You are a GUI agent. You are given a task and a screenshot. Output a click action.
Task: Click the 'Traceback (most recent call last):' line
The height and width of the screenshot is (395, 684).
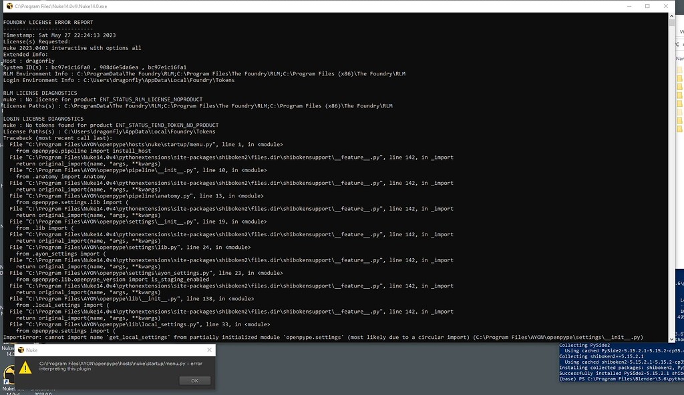point(58,137)
